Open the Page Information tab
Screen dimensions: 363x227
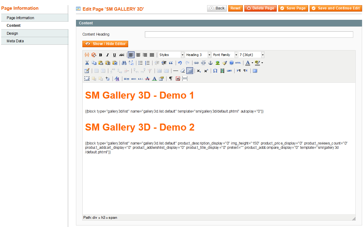point(35,18)
